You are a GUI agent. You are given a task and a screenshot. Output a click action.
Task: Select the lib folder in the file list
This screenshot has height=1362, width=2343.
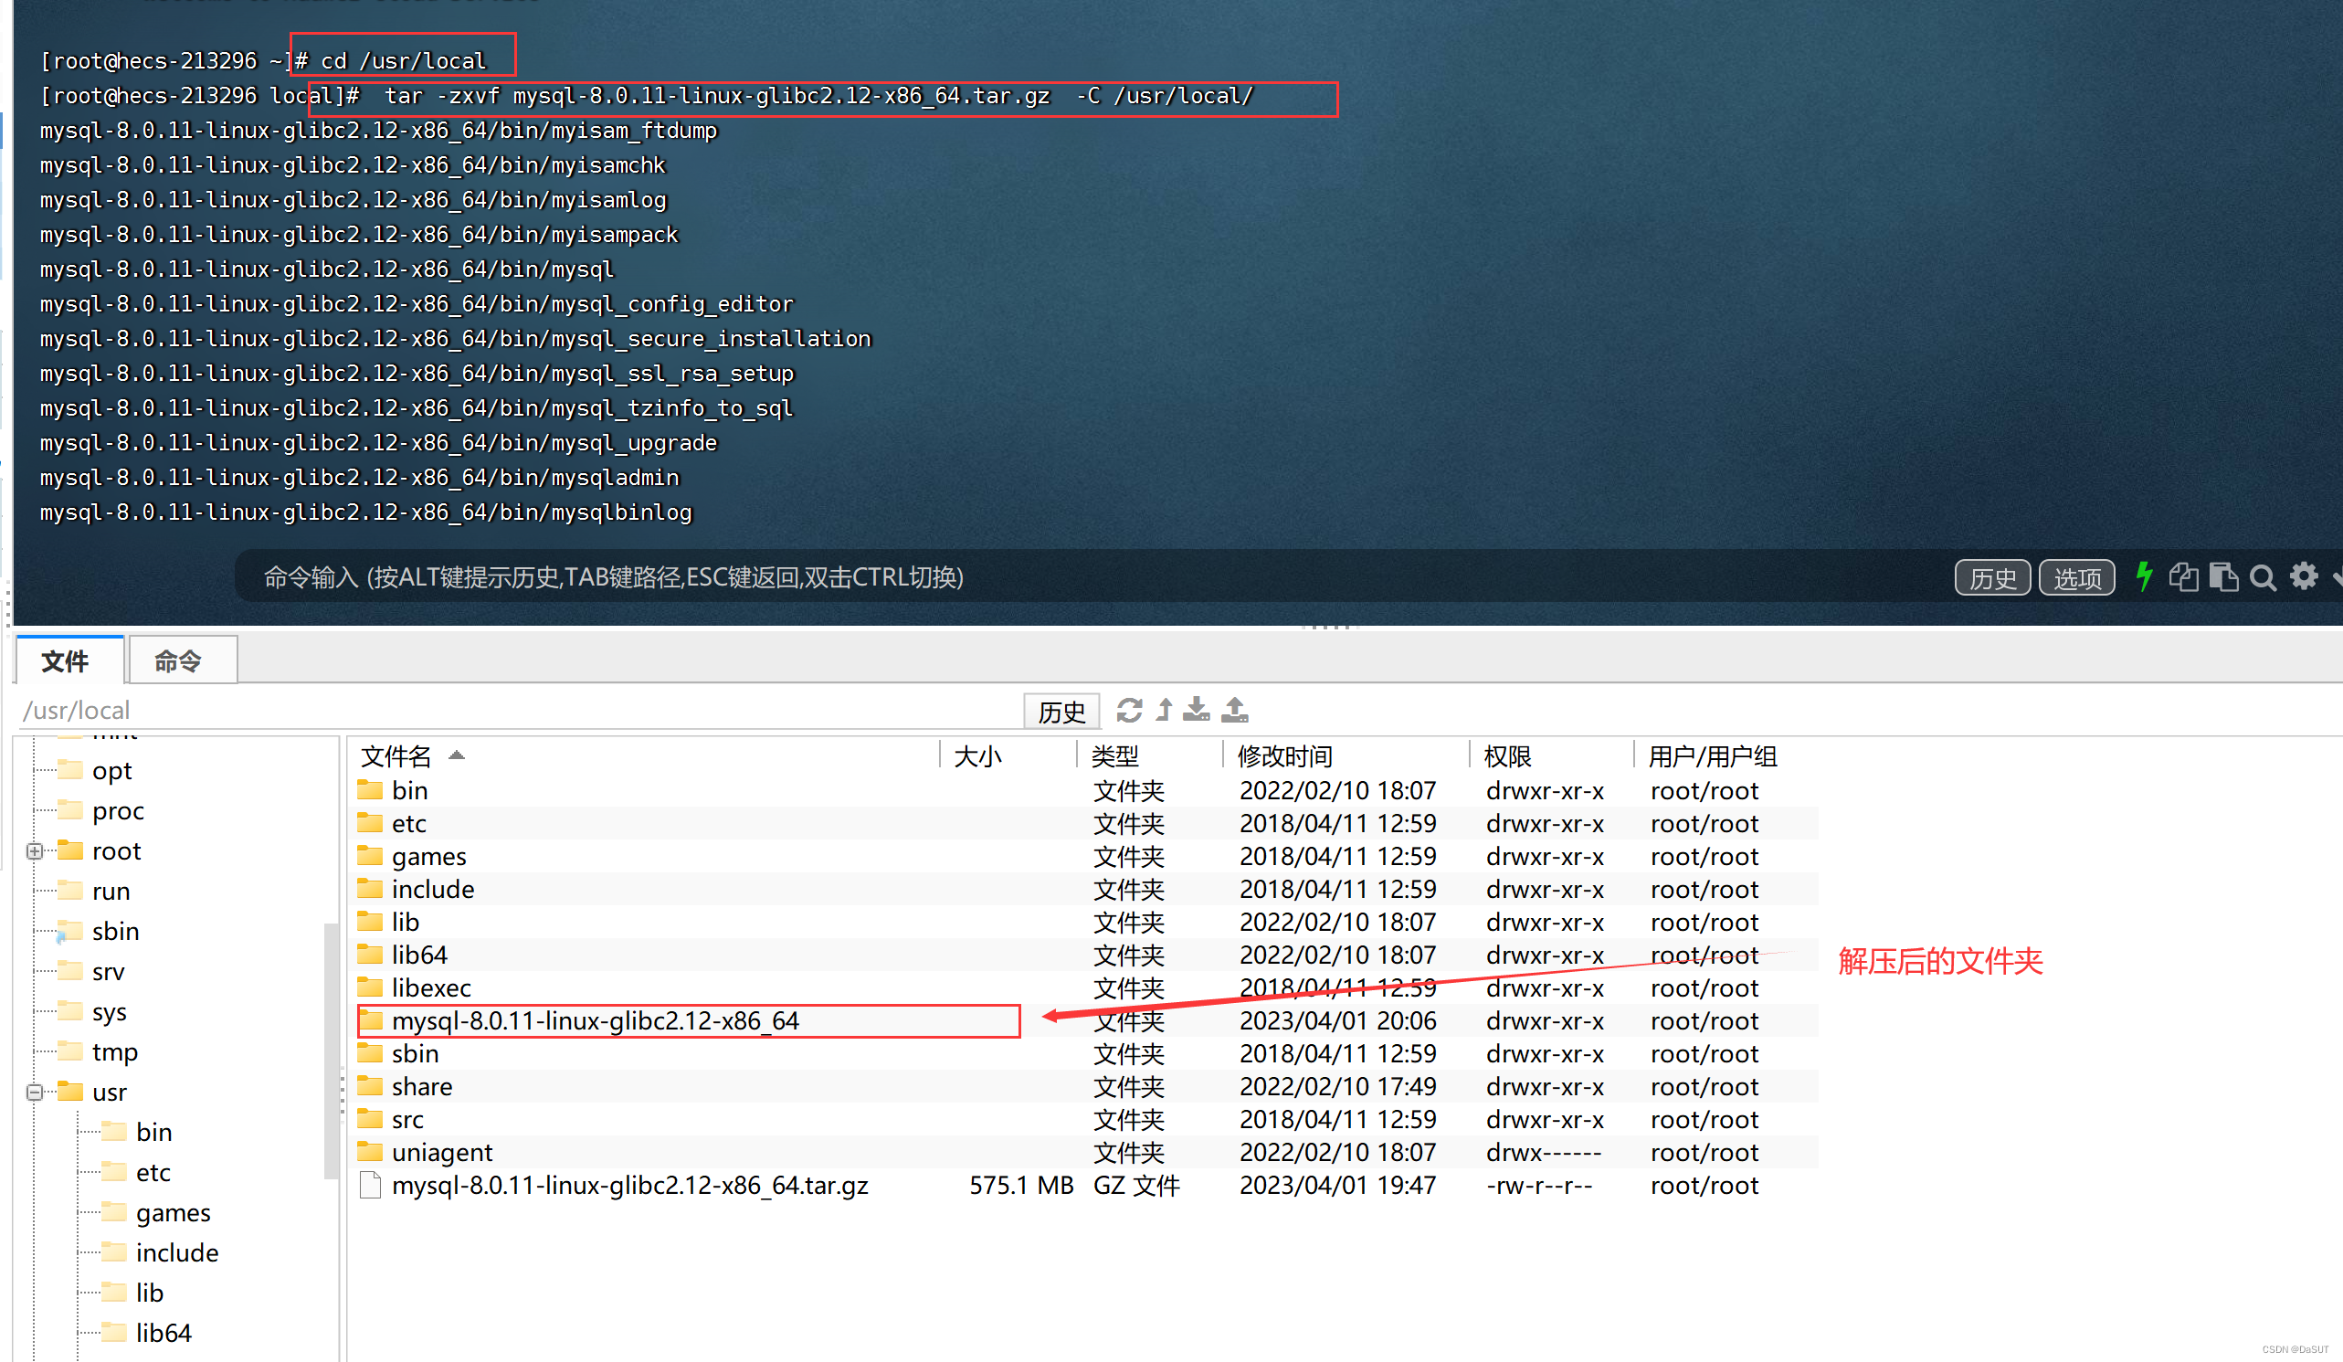(405, 923)
